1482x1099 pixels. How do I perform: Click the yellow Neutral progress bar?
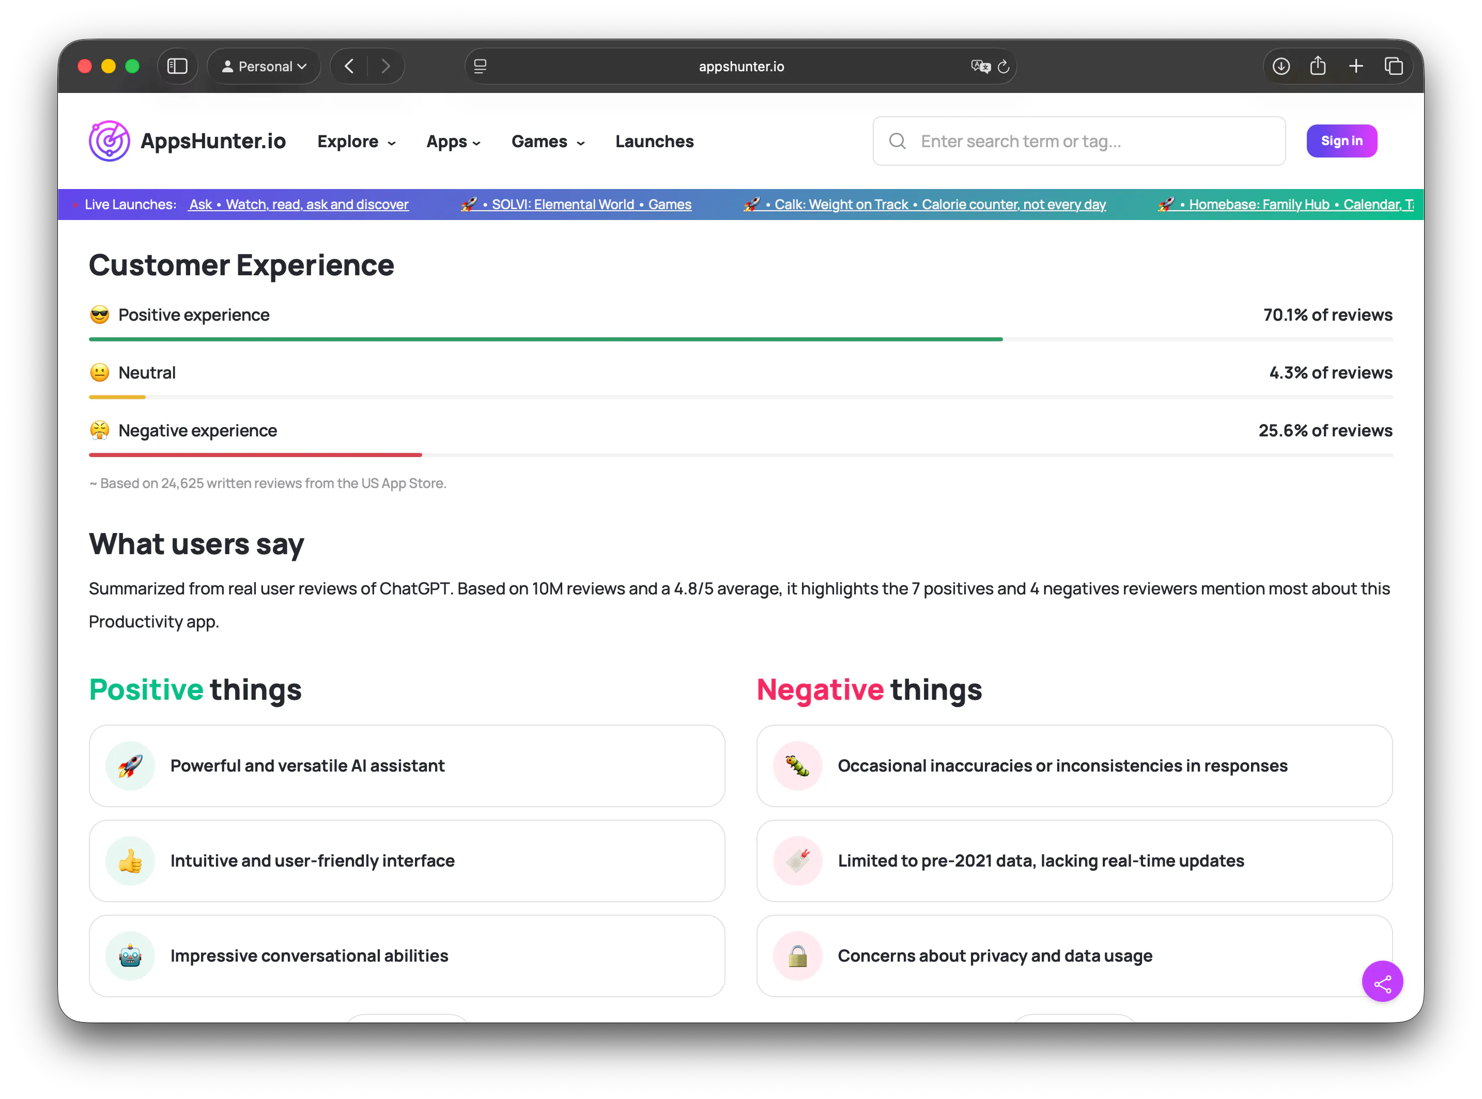point(117,397)
